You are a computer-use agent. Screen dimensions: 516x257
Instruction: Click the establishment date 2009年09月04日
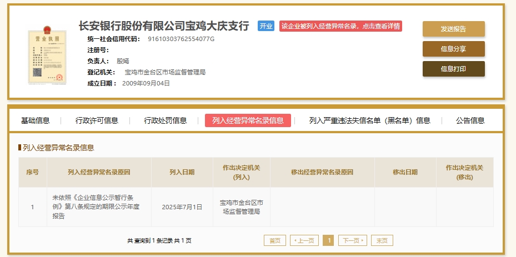(x=146, y=83)
